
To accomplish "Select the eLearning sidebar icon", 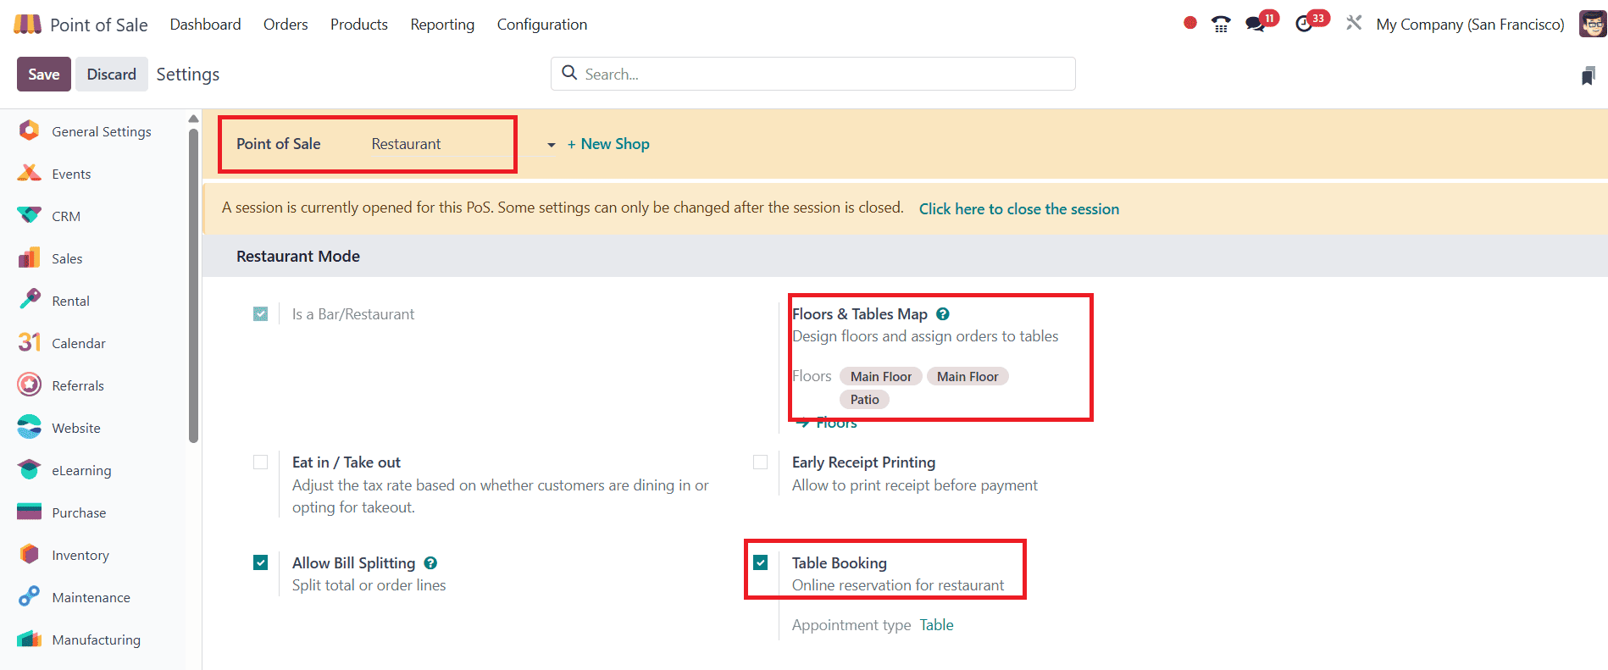I will pyautogui.click(x=30, y=469).
